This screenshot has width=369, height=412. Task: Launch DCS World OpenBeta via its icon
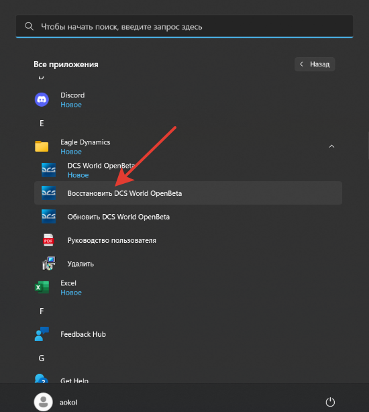48,170
